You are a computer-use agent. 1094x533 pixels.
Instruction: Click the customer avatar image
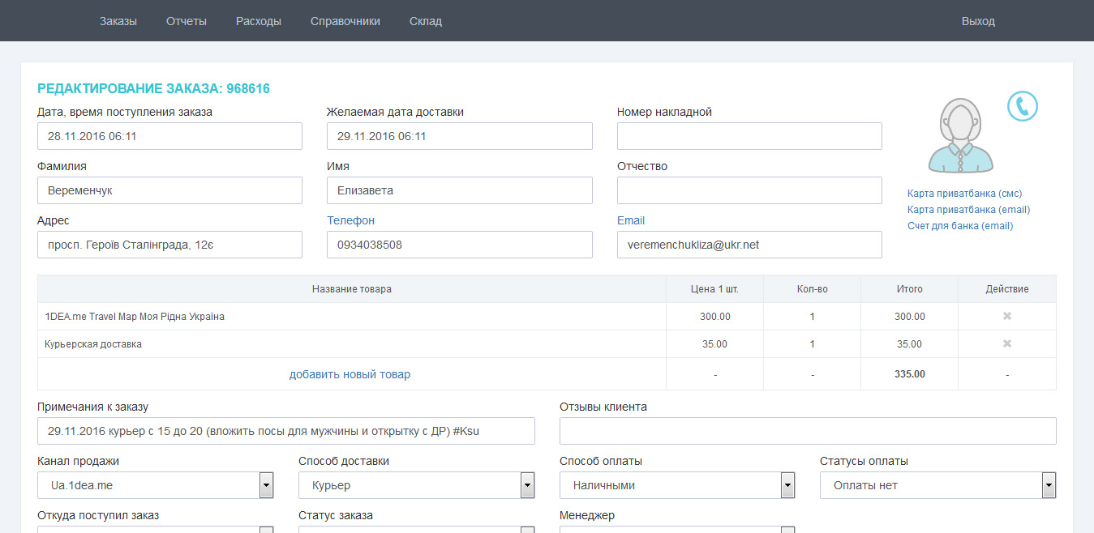(960, 135)
